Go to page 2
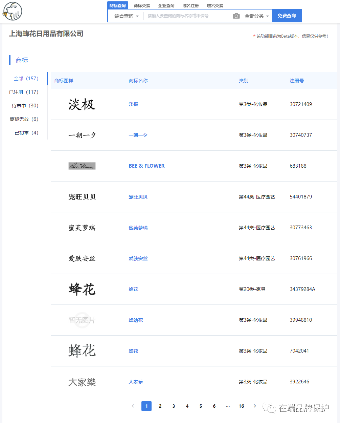 (x=160, y=406)
